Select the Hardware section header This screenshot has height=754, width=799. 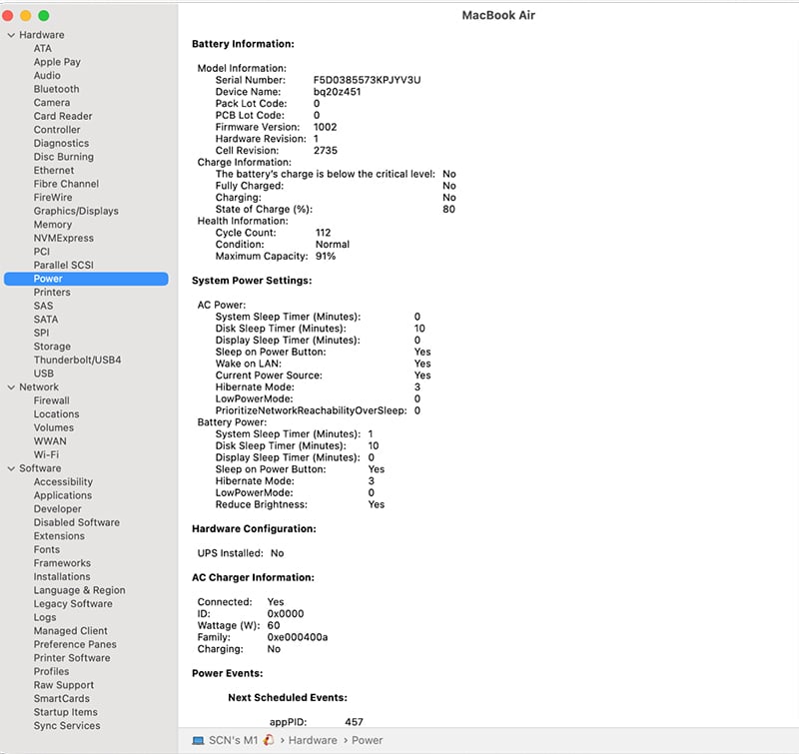click(x=42, y=35)
